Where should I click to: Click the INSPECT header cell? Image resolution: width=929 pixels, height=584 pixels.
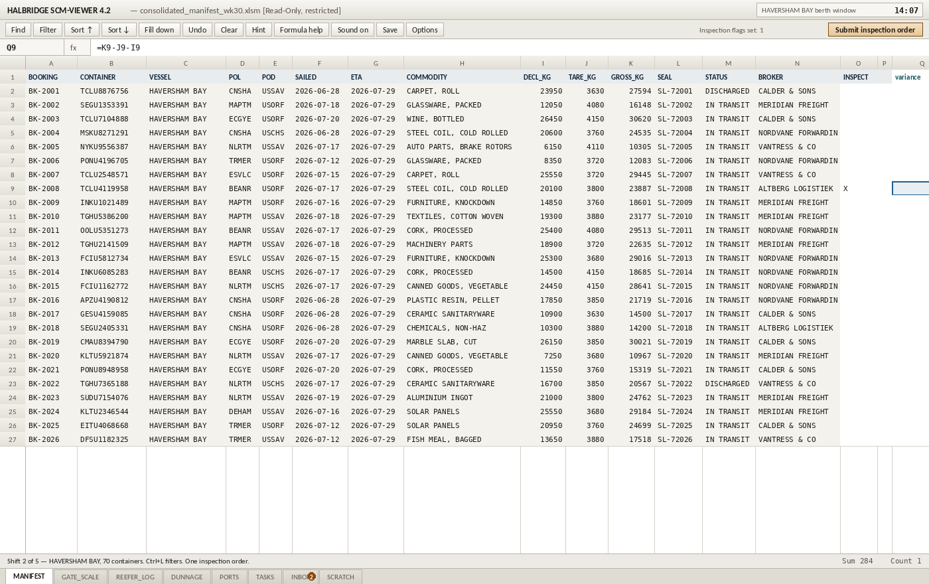pyautogui.click(x=859, y=77)
